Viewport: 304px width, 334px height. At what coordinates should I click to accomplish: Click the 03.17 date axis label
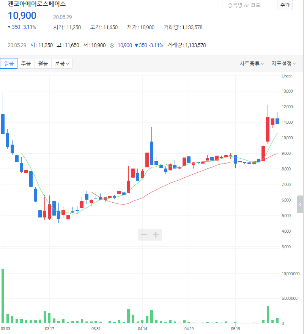tap(49, 329)
